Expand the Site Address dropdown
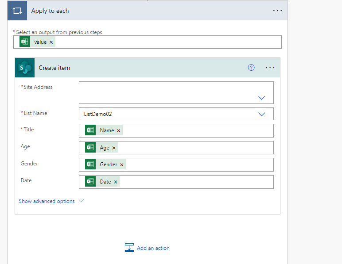Screen dimensions: 342x264 261,98
